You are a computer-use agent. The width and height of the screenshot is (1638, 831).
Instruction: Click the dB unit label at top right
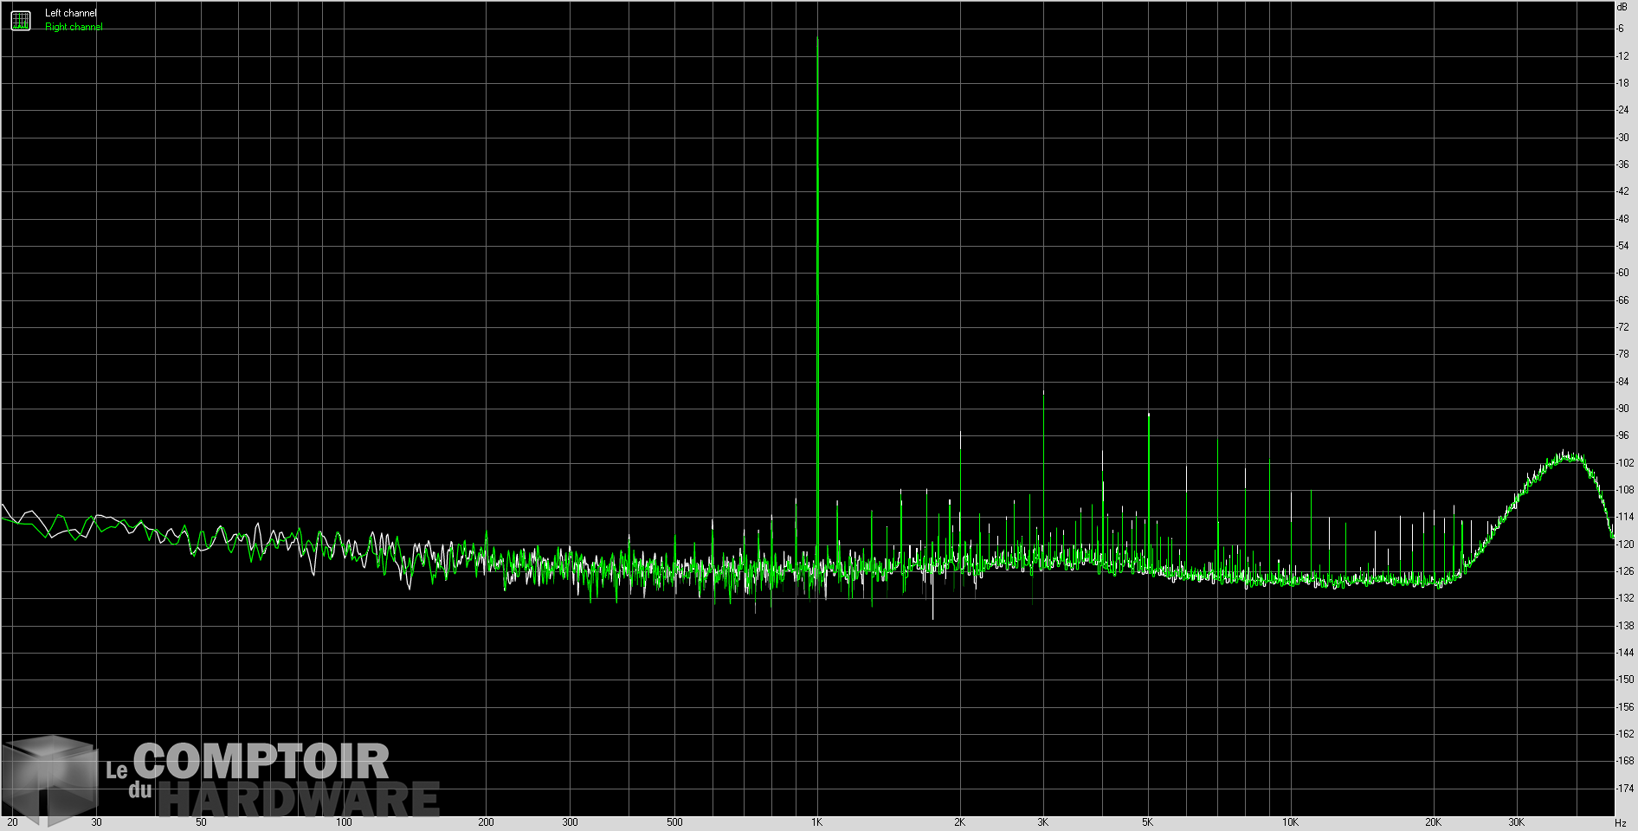(1622, 6)
